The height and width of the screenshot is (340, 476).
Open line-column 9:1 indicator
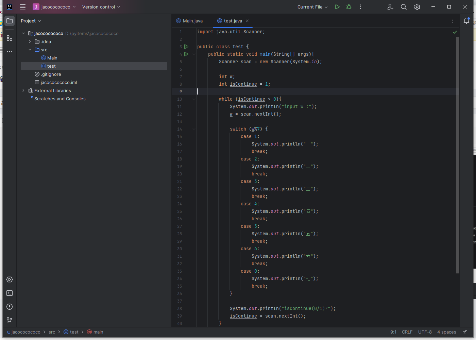[393, 332]
